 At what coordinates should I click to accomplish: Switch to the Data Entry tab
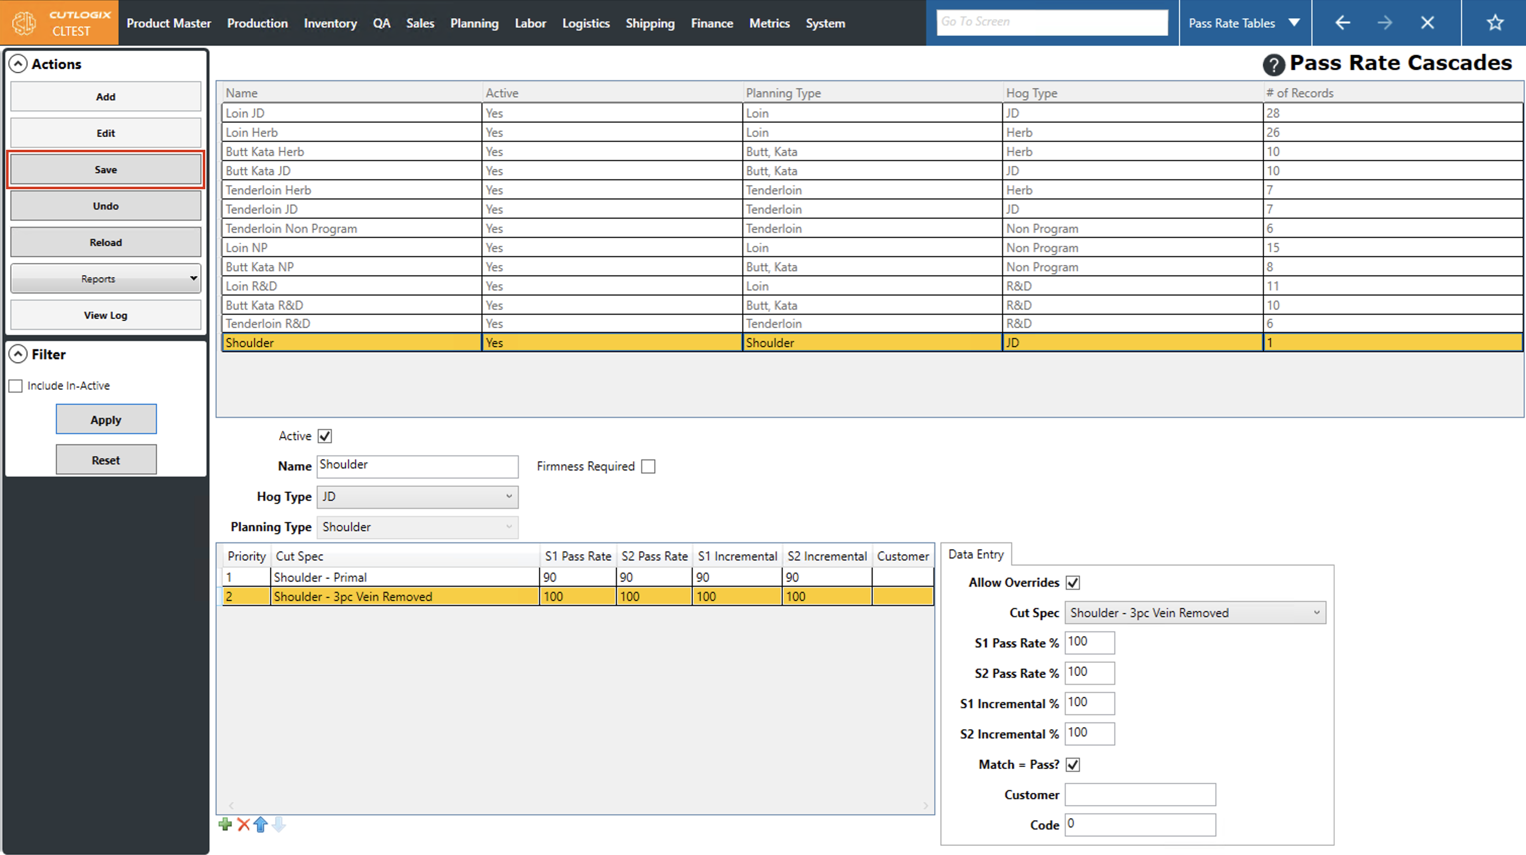(x=976, y=554)
